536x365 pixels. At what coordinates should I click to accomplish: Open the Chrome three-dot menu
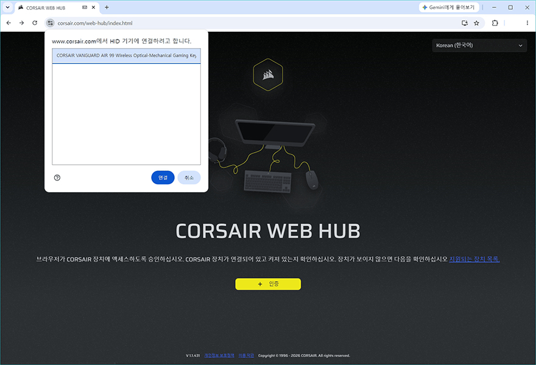coord(527,23)
